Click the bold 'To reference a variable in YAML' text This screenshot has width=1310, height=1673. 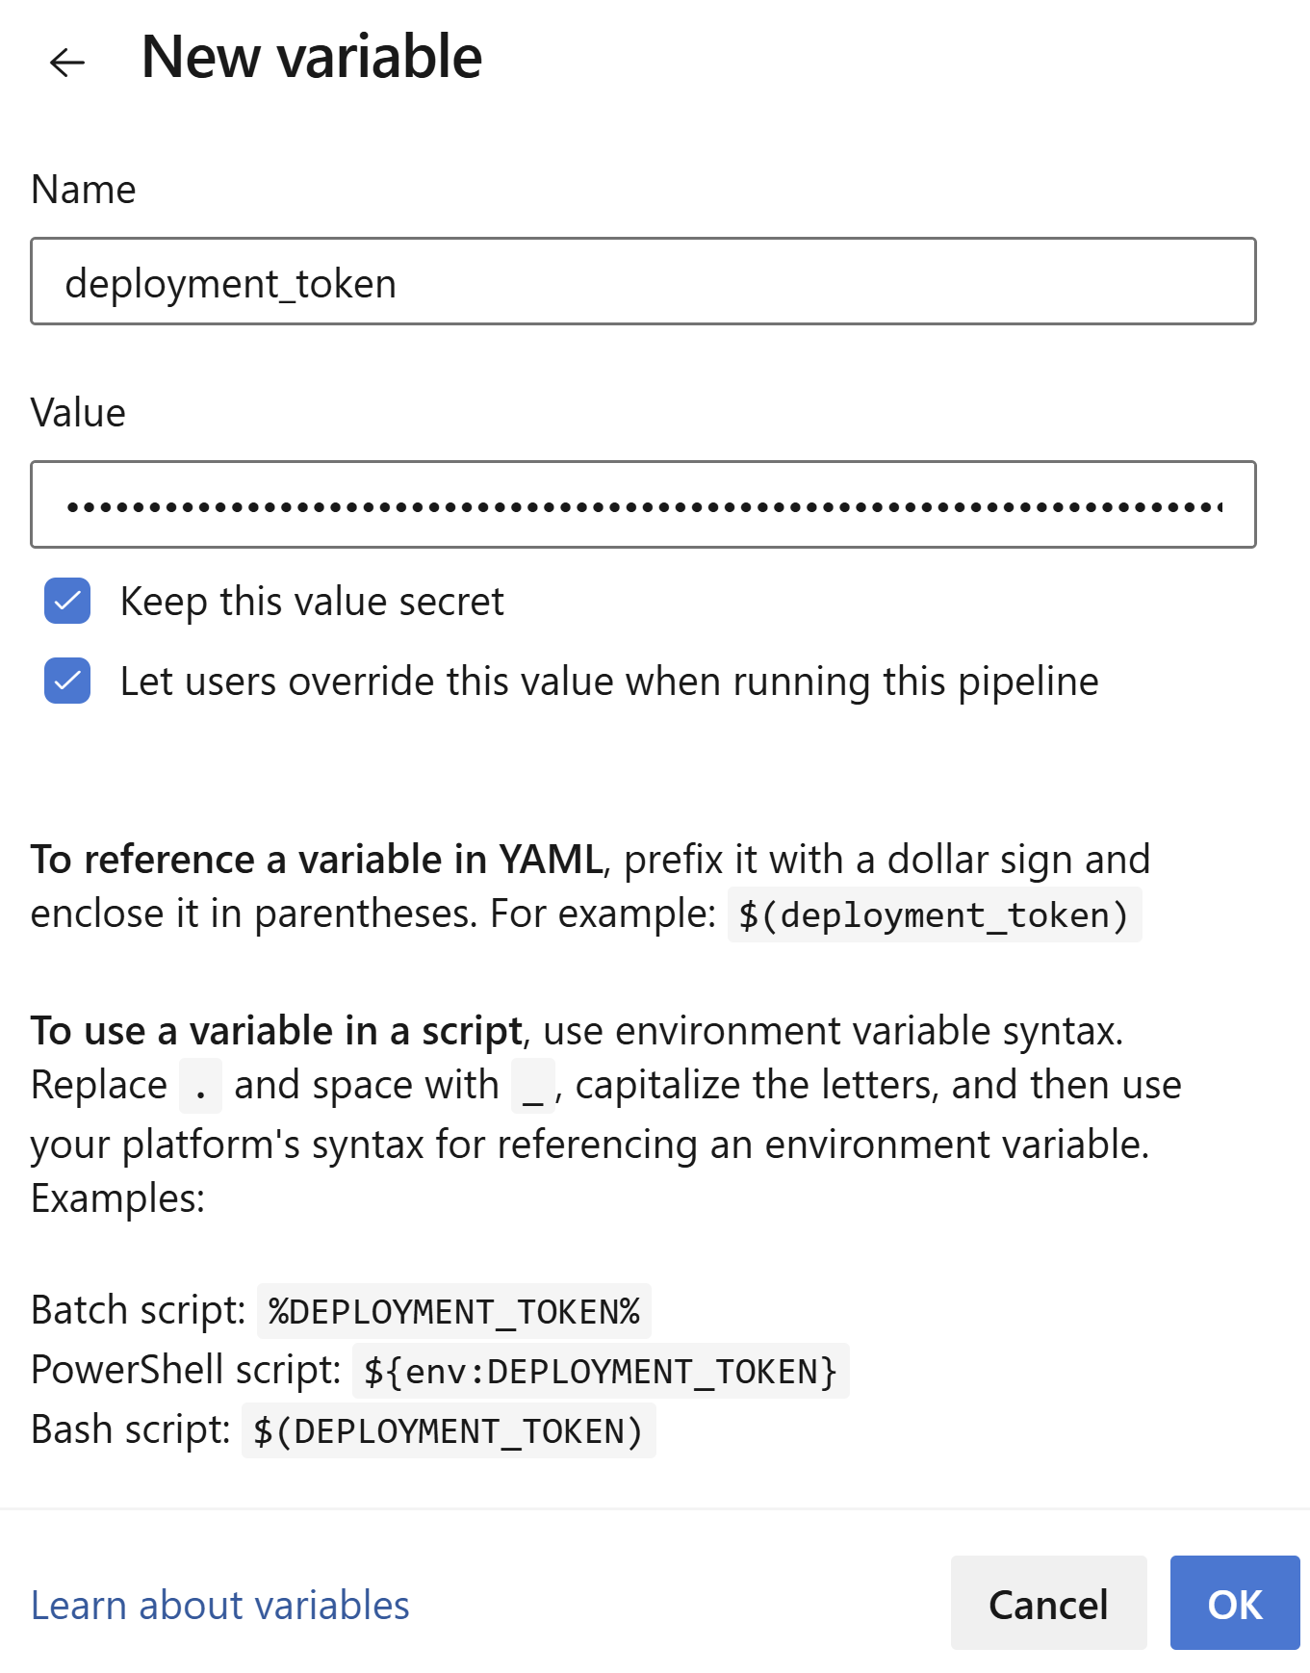(317, 860)
